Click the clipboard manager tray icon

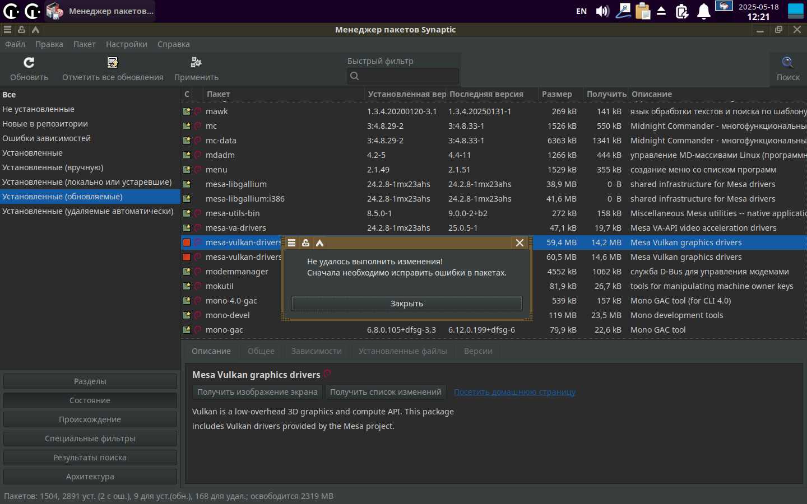[643, 11]
